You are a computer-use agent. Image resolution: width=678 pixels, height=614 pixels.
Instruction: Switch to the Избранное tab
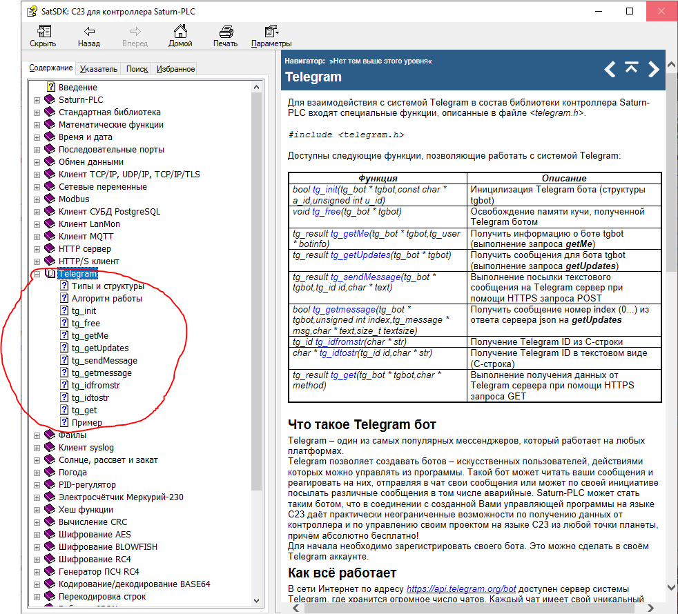pyautogui.click(x=175, y=69)
